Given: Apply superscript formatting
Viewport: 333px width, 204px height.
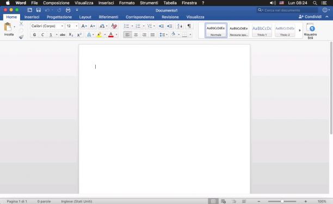Looking at the screenshot, I should [79, 35].
